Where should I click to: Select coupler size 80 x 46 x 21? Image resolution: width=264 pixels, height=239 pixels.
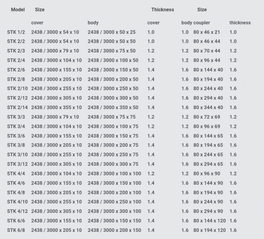(207, 32)
